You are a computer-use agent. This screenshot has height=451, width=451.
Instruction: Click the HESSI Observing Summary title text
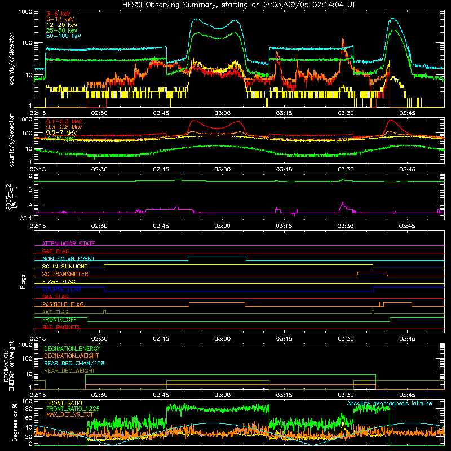click(238, 5)
